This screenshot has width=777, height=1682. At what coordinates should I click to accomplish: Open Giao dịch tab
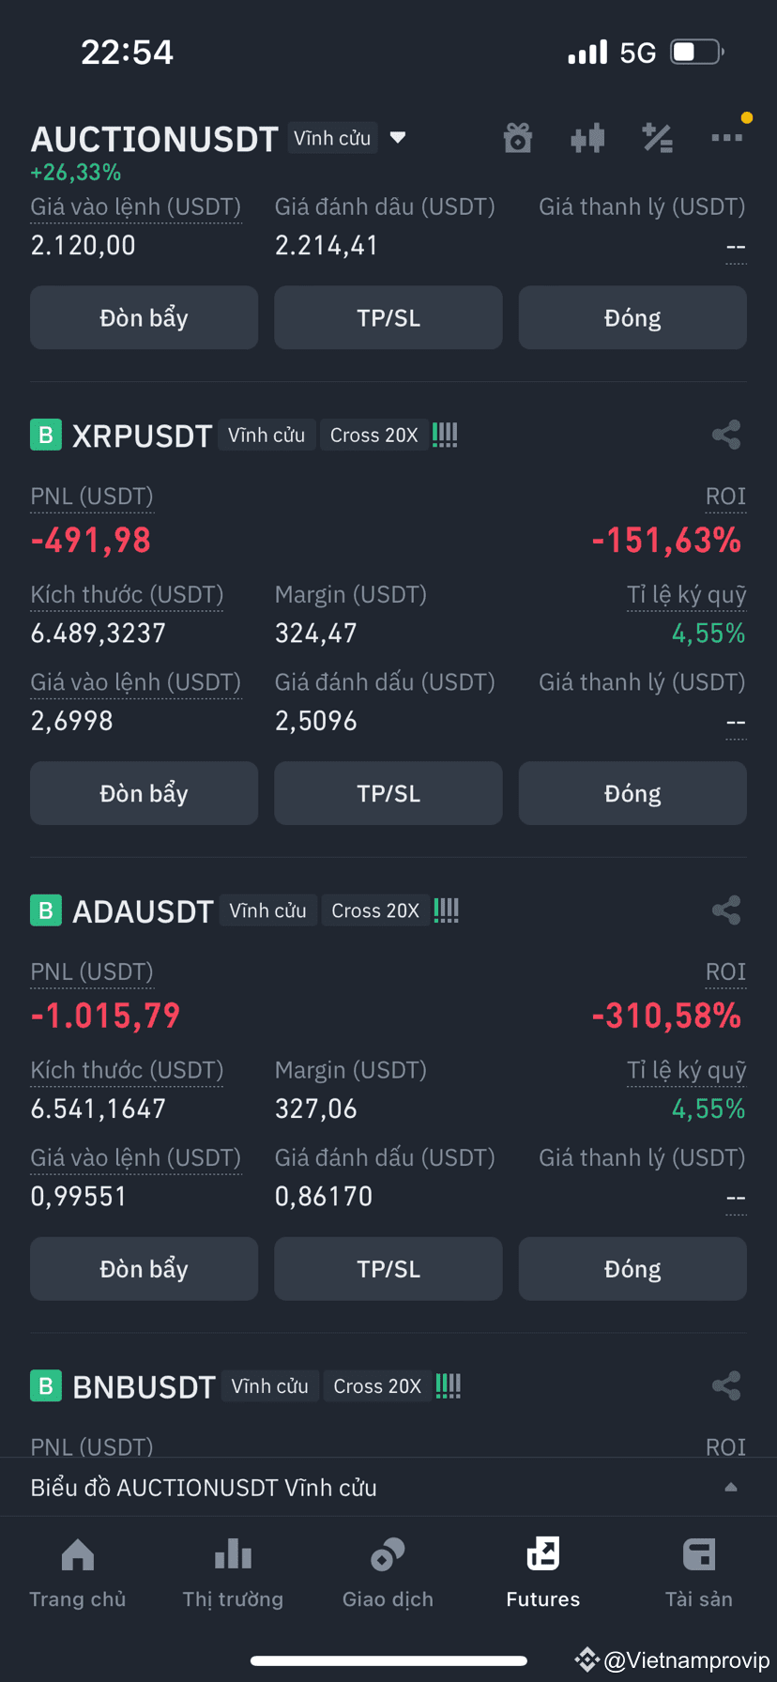[388, 1573]
